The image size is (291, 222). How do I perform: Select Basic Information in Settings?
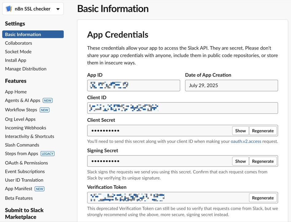point(33,34)
